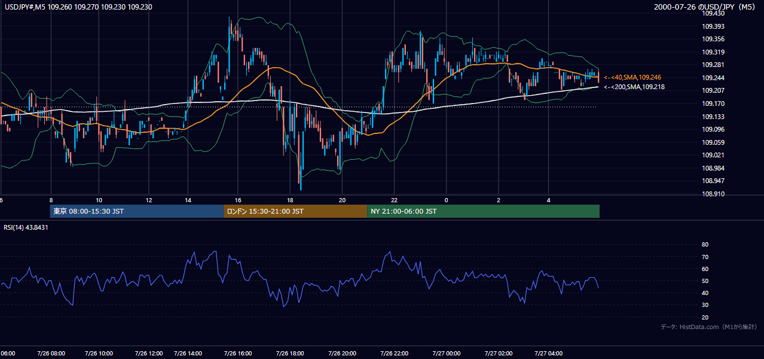Click the hour 20 chart axis tick
The height and width of the screenshot is (359, 764).
(342, 200)
